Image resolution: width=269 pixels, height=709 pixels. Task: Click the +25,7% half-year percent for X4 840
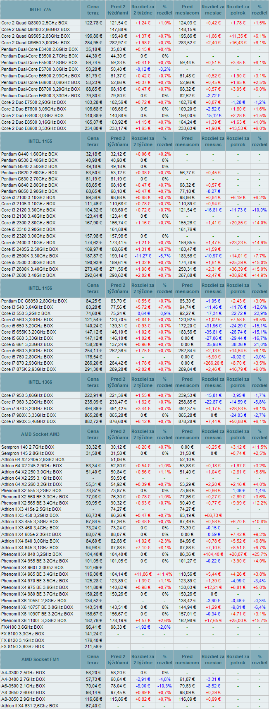point(259,554)
